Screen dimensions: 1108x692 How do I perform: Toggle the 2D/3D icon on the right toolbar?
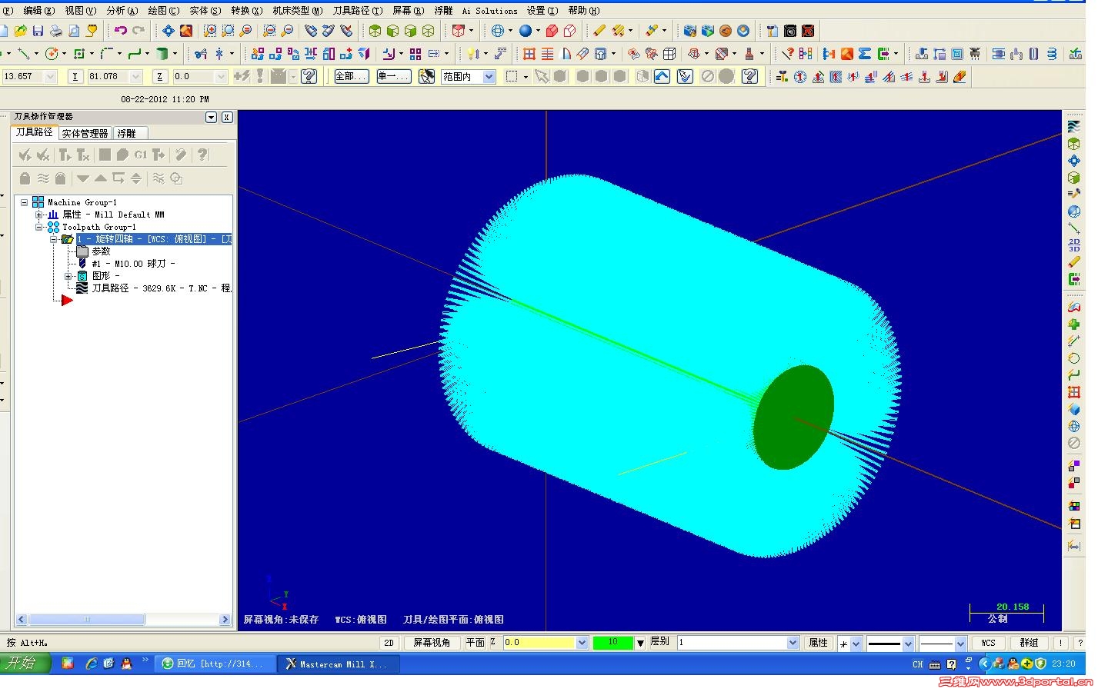point(1074,245)
